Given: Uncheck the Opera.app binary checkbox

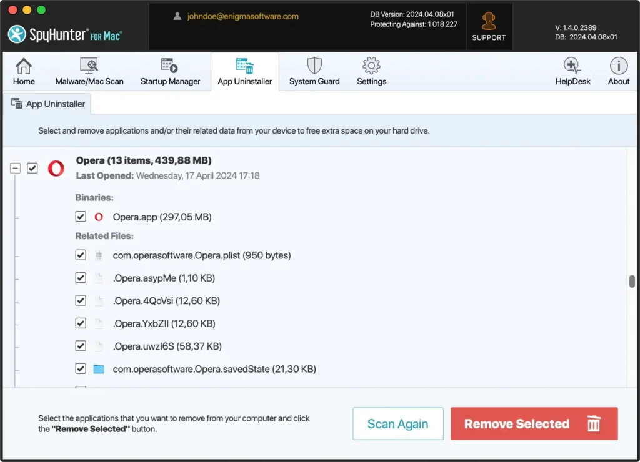Looking at the screenshot, I should point(81,217).
